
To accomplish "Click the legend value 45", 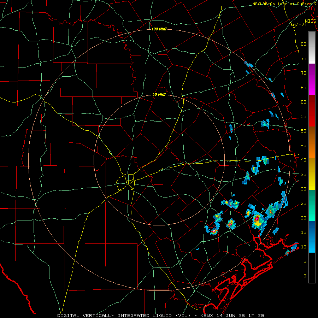I will click(304, 146).
